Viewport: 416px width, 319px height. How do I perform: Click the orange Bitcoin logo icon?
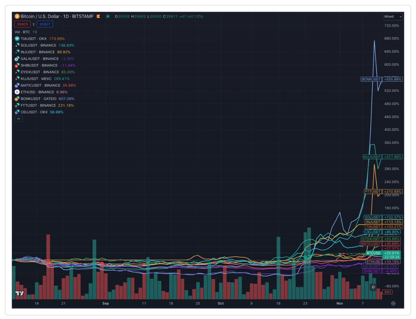pyautogui.click(x=17, y=16)
